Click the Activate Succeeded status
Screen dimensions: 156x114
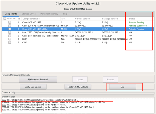[x=138, y=26]
